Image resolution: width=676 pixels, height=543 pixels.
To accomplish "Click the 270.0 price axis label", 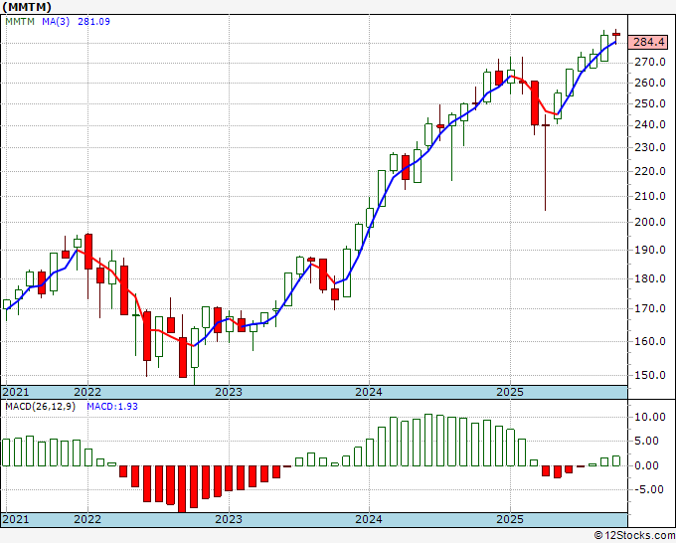I will pos(650,62).
